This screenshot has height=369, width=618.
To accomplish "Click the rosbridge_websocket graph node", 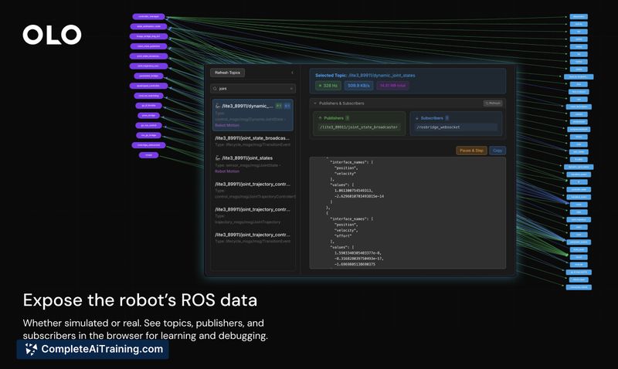I will point(148,145).
